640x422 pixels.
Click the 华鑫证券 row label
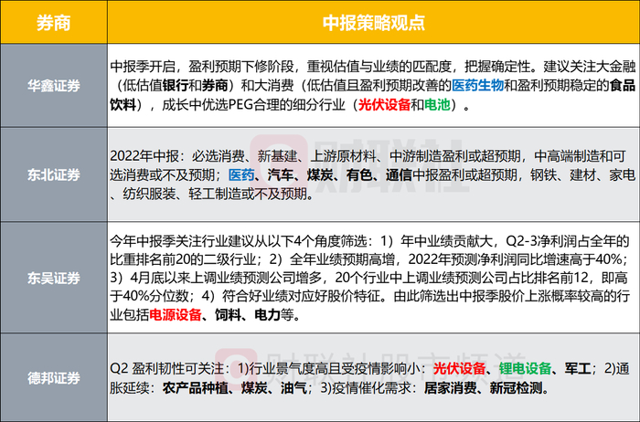click(x=53, y=86)
